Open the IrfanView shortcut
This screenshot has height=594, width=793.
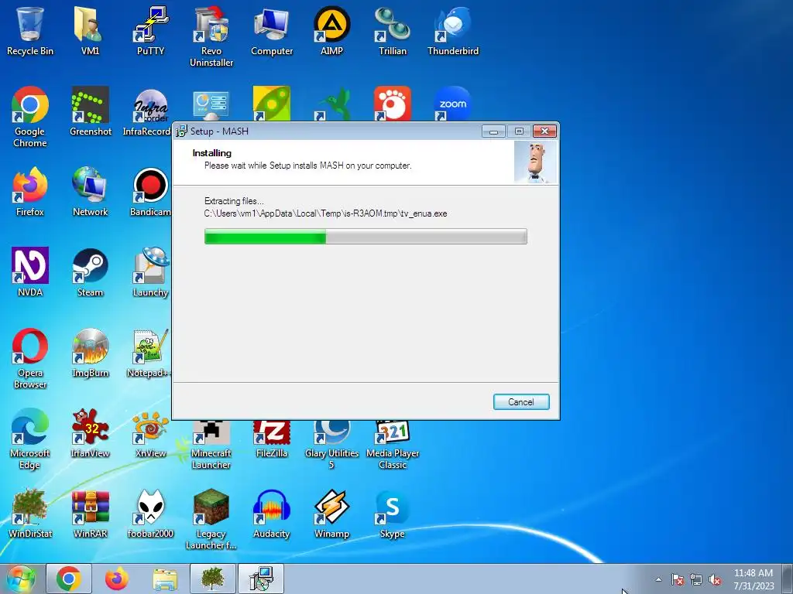click(x=90, y=433)
